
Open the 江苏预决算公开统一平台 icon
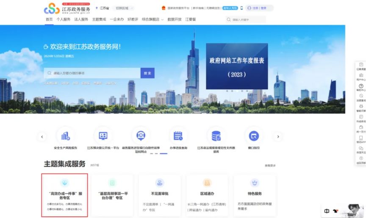[103, 136]
